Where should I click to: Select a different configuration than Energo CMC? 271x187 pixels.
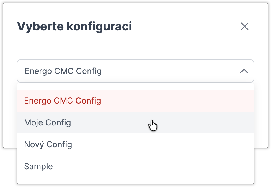click(47, 122)
